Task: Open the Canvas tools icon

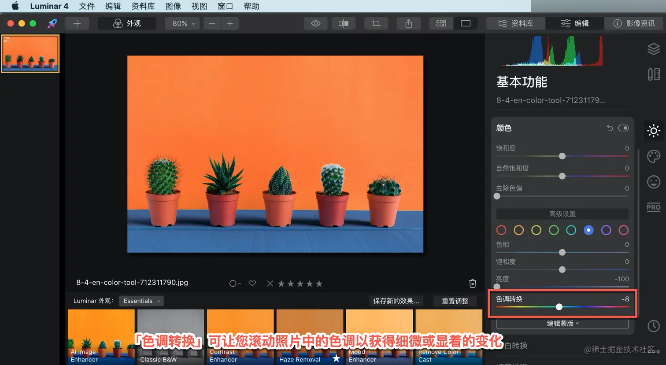Action: (x=654, y=74)
